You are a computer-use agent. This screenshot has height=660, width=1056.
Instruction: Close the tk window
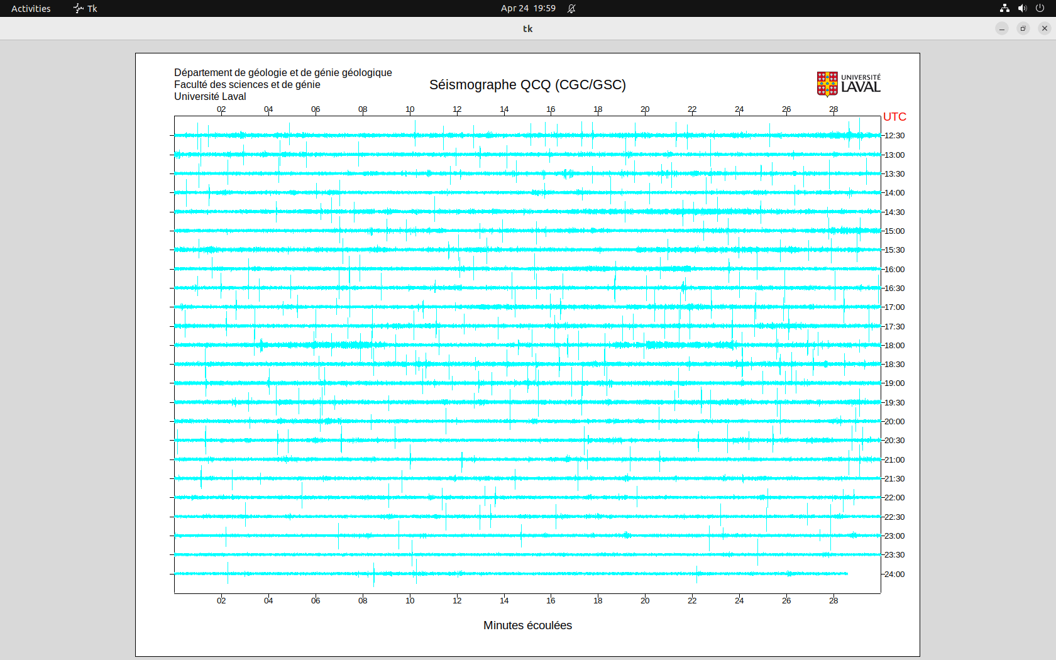click(x=1045, y=28)
